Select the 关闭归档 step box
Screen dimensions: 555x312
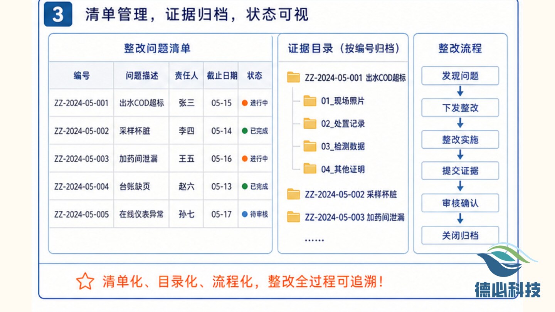click(460, 235)
